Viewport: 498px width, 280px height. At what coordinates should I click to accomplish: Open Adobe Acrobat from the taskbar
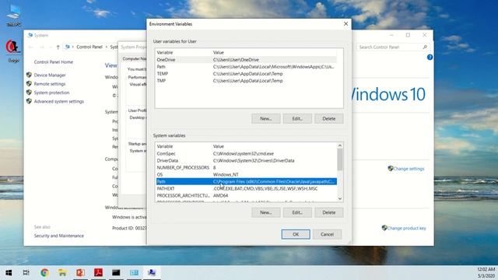[98, 273]
